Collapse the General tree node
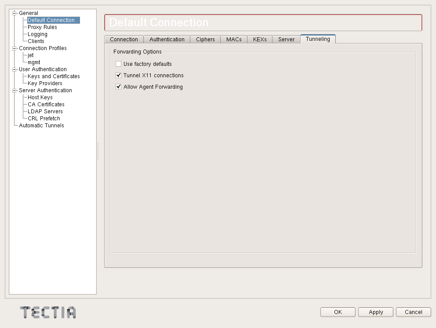 [x=14, y=13]
